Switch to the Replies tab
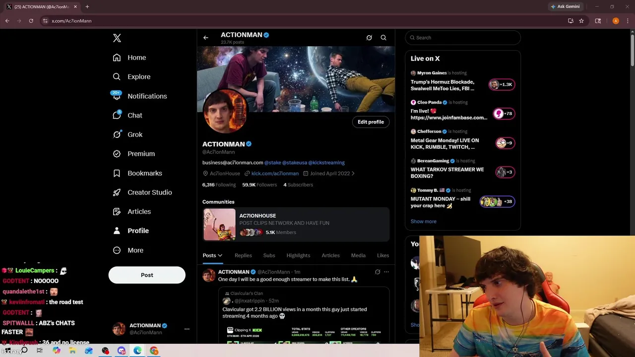Screen dimensions: 635x357 243,255
